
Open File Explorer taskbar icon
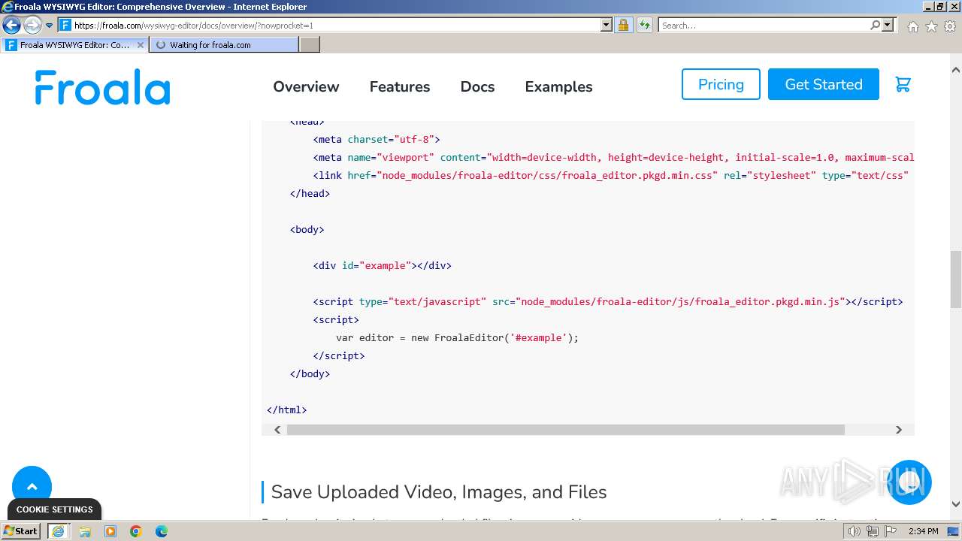pyautogui.click(x=85, y=531)
